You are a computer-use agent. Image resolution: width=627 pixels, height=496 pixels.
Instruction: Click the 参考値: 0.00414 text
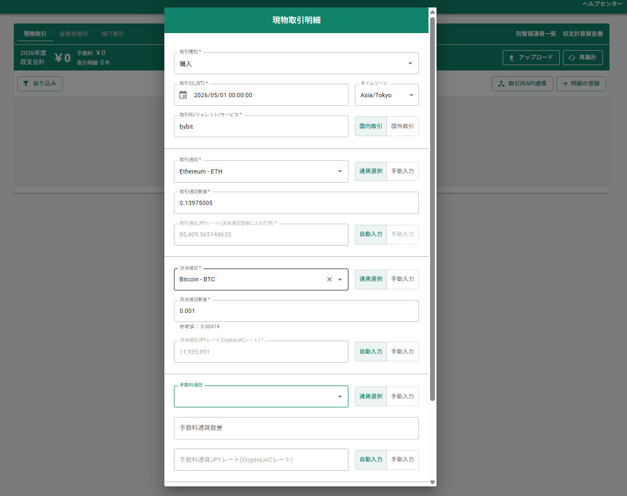click(x=199, y=327)
